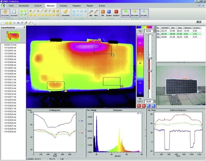Select the favorite thermal image thumbnail
This screenshot has width=206, height=161.
click(x=13, y=36)
